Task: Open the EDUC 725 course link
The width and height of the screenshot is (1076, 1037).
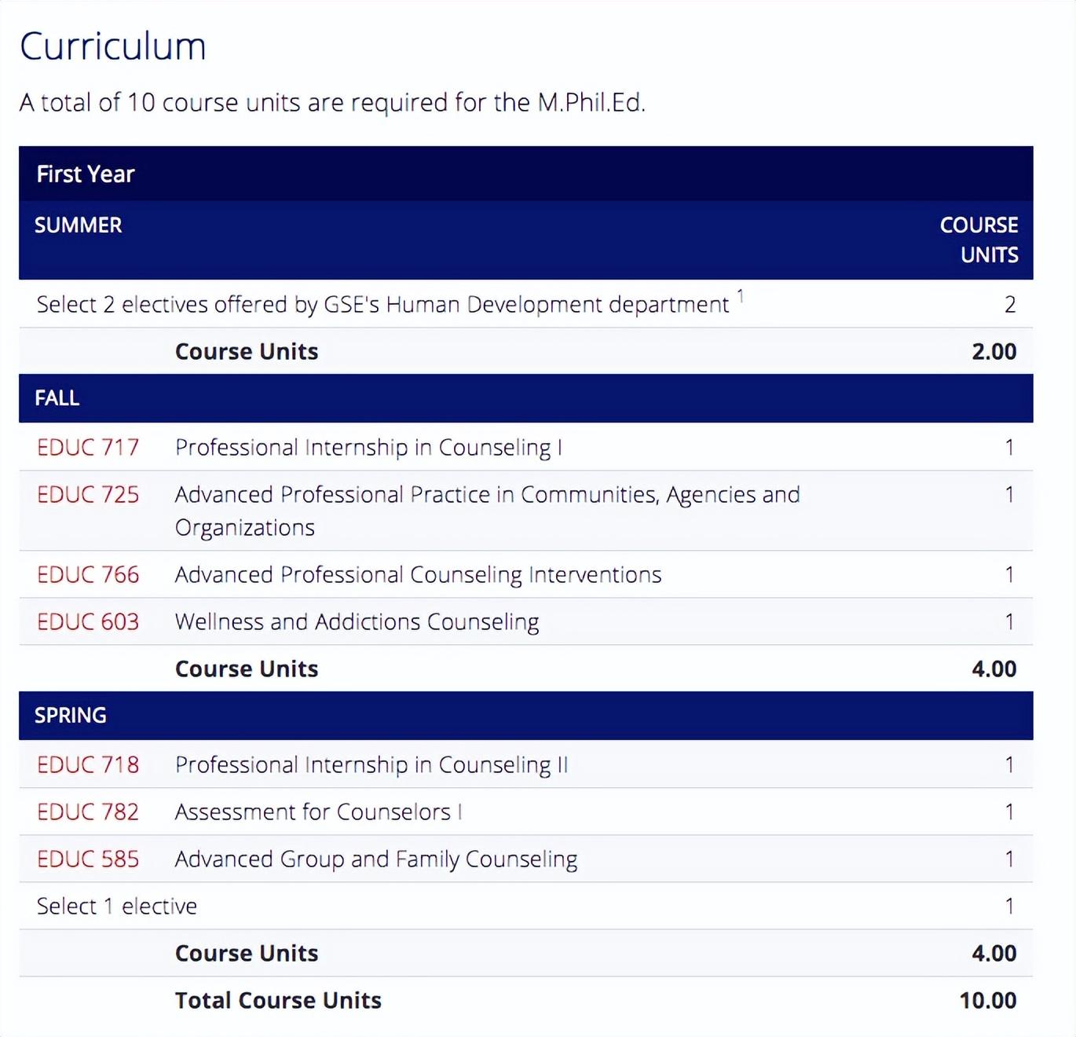Action: click(87, 495)
